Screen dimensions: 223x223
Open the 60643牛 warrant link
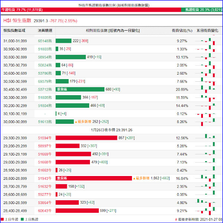45,211
